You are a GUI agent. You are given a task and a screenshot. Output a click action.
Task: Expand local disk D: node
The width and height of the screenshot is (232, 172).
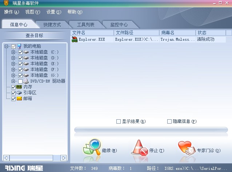pos(13,58)
